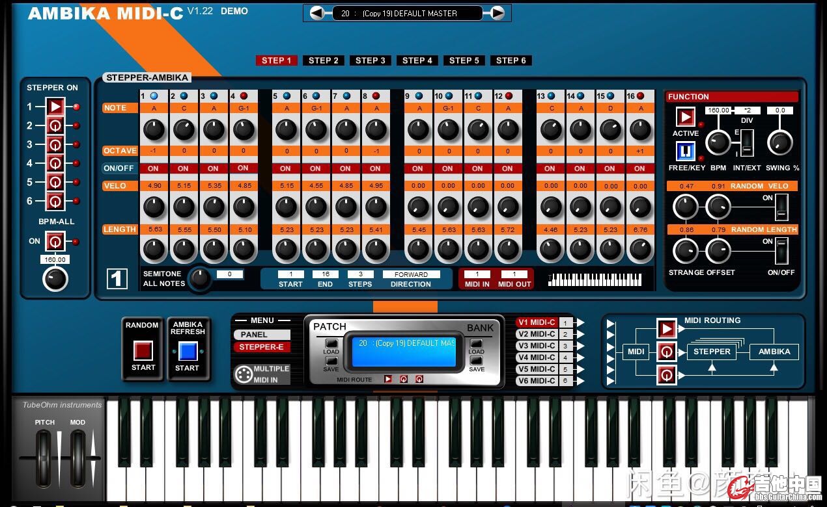The image size is (827, 507).
Task: Switch to the STEP 6 tab
Action: 511,60
